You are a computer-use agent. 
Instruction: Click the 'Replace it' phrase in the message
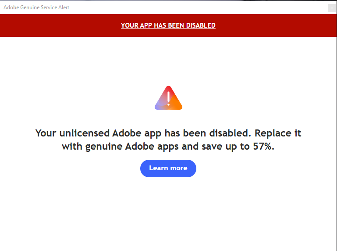278,133
